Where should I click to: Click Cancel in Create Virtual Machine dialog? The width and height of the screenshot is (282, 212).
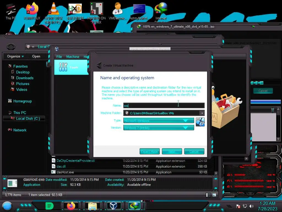pos(194,152)
